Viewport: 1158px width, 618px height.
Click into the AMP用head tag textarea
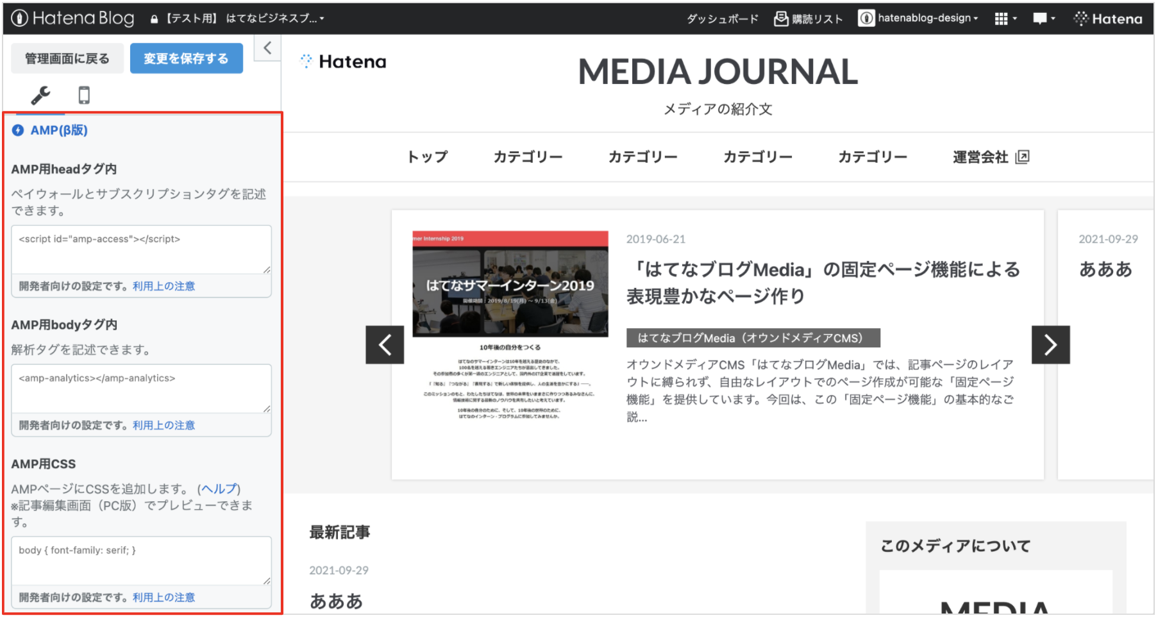[141, 249]
